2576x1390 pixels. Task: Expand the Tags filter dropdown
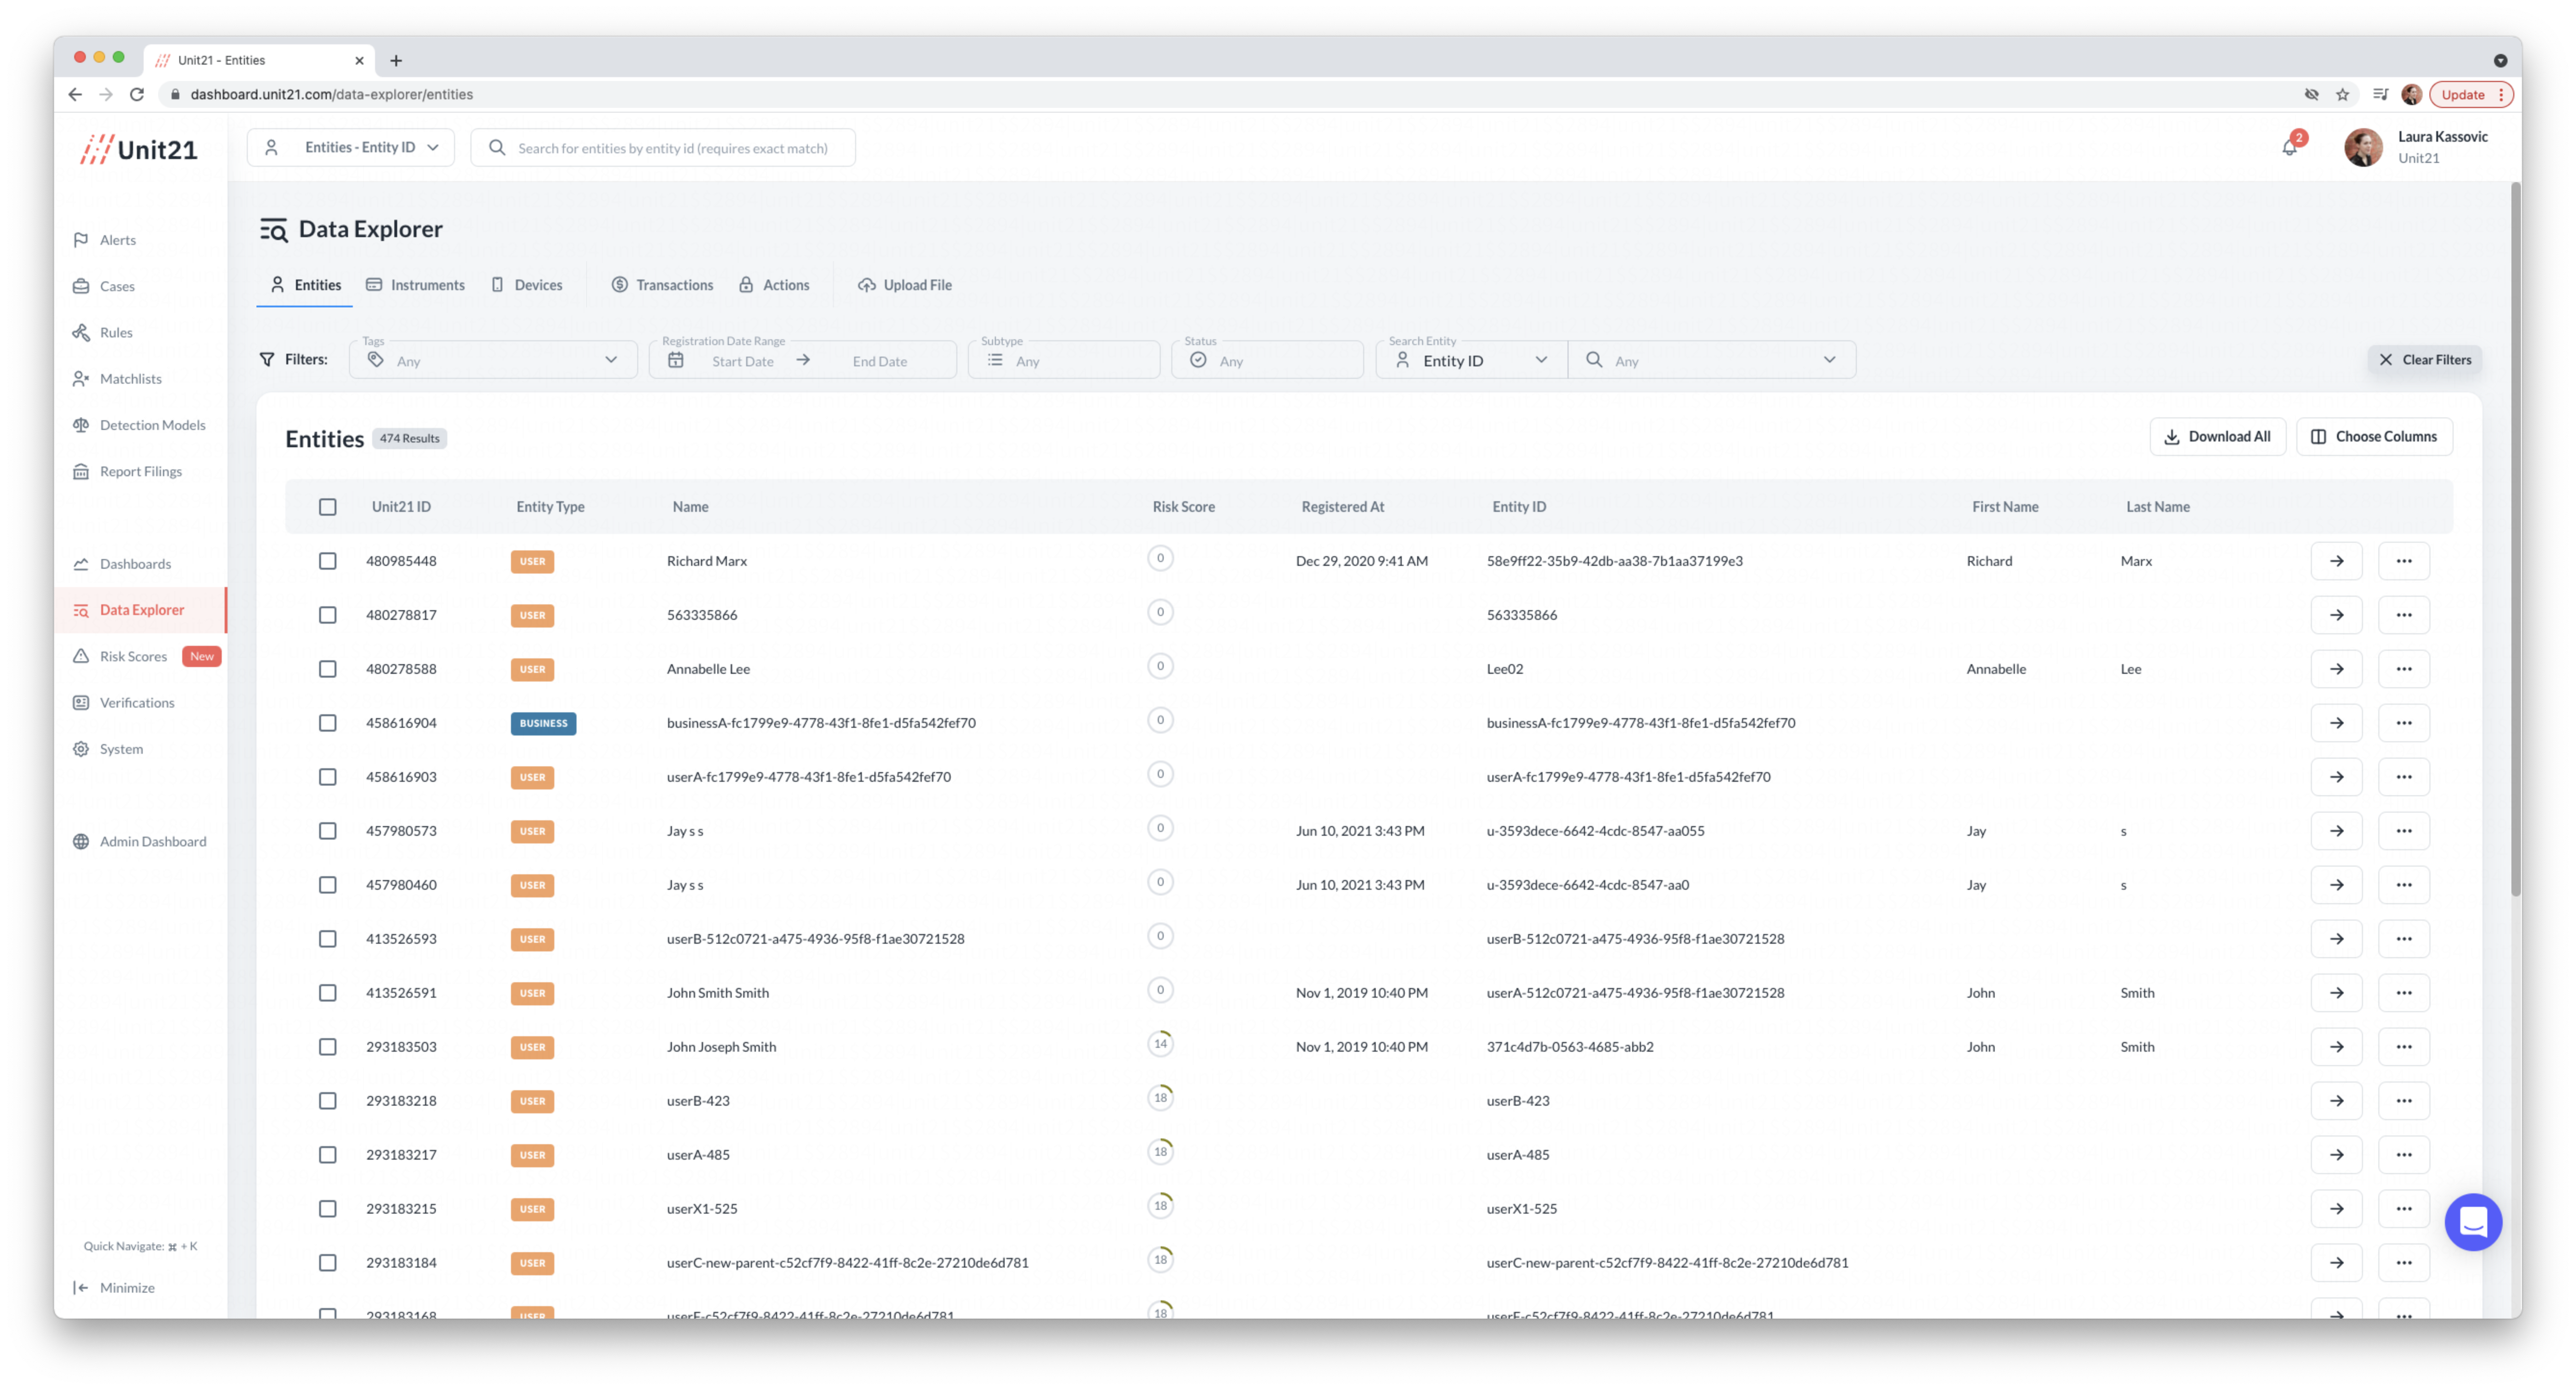[493, 360]
